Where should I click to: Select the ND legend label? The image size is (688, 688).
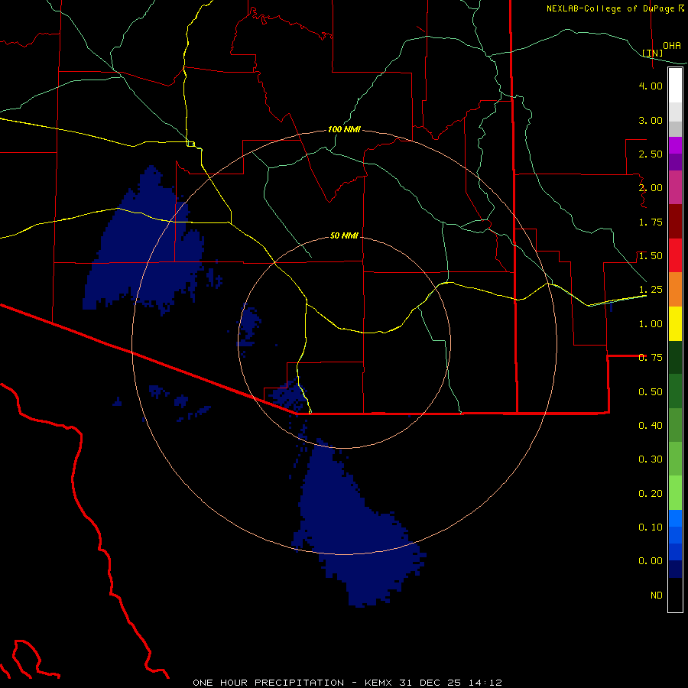click(657, 596)
